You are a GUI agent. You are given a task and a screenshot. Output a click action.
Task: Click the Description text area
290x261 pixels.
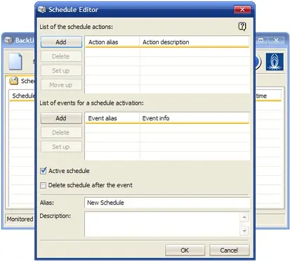click(162, 224)
